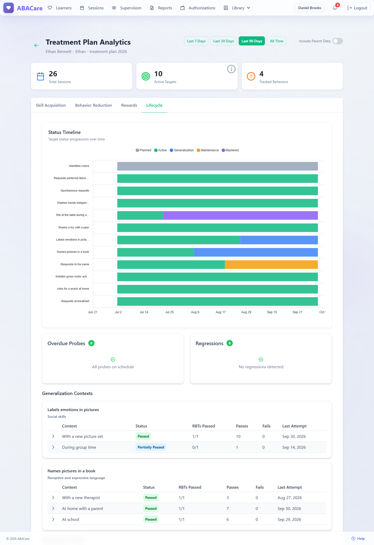
Task: Expand the During group time row
Action: tap(53, 447)
